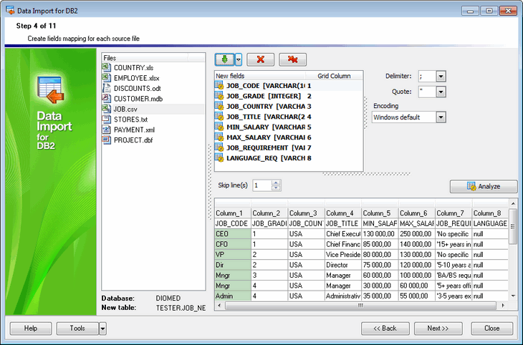Select the PAYMENT.xml file
Viewport: 523px width, 345px height.
(135, 130)
